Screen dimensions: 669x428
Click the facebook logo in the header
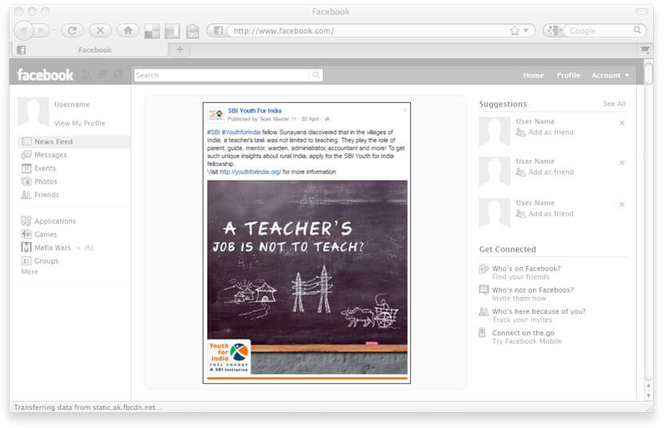46,75
